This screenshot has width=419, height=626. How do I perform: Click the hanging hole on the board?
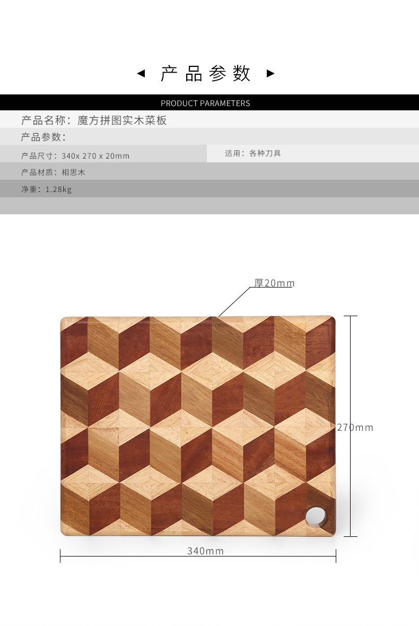(316, 516)
